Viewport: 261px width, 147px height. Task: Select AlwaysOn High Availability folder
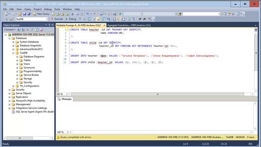click(x=30, y=100)
